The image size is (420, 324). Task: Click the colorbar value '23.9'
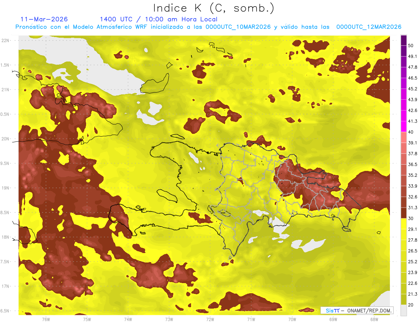pos(413,272)
